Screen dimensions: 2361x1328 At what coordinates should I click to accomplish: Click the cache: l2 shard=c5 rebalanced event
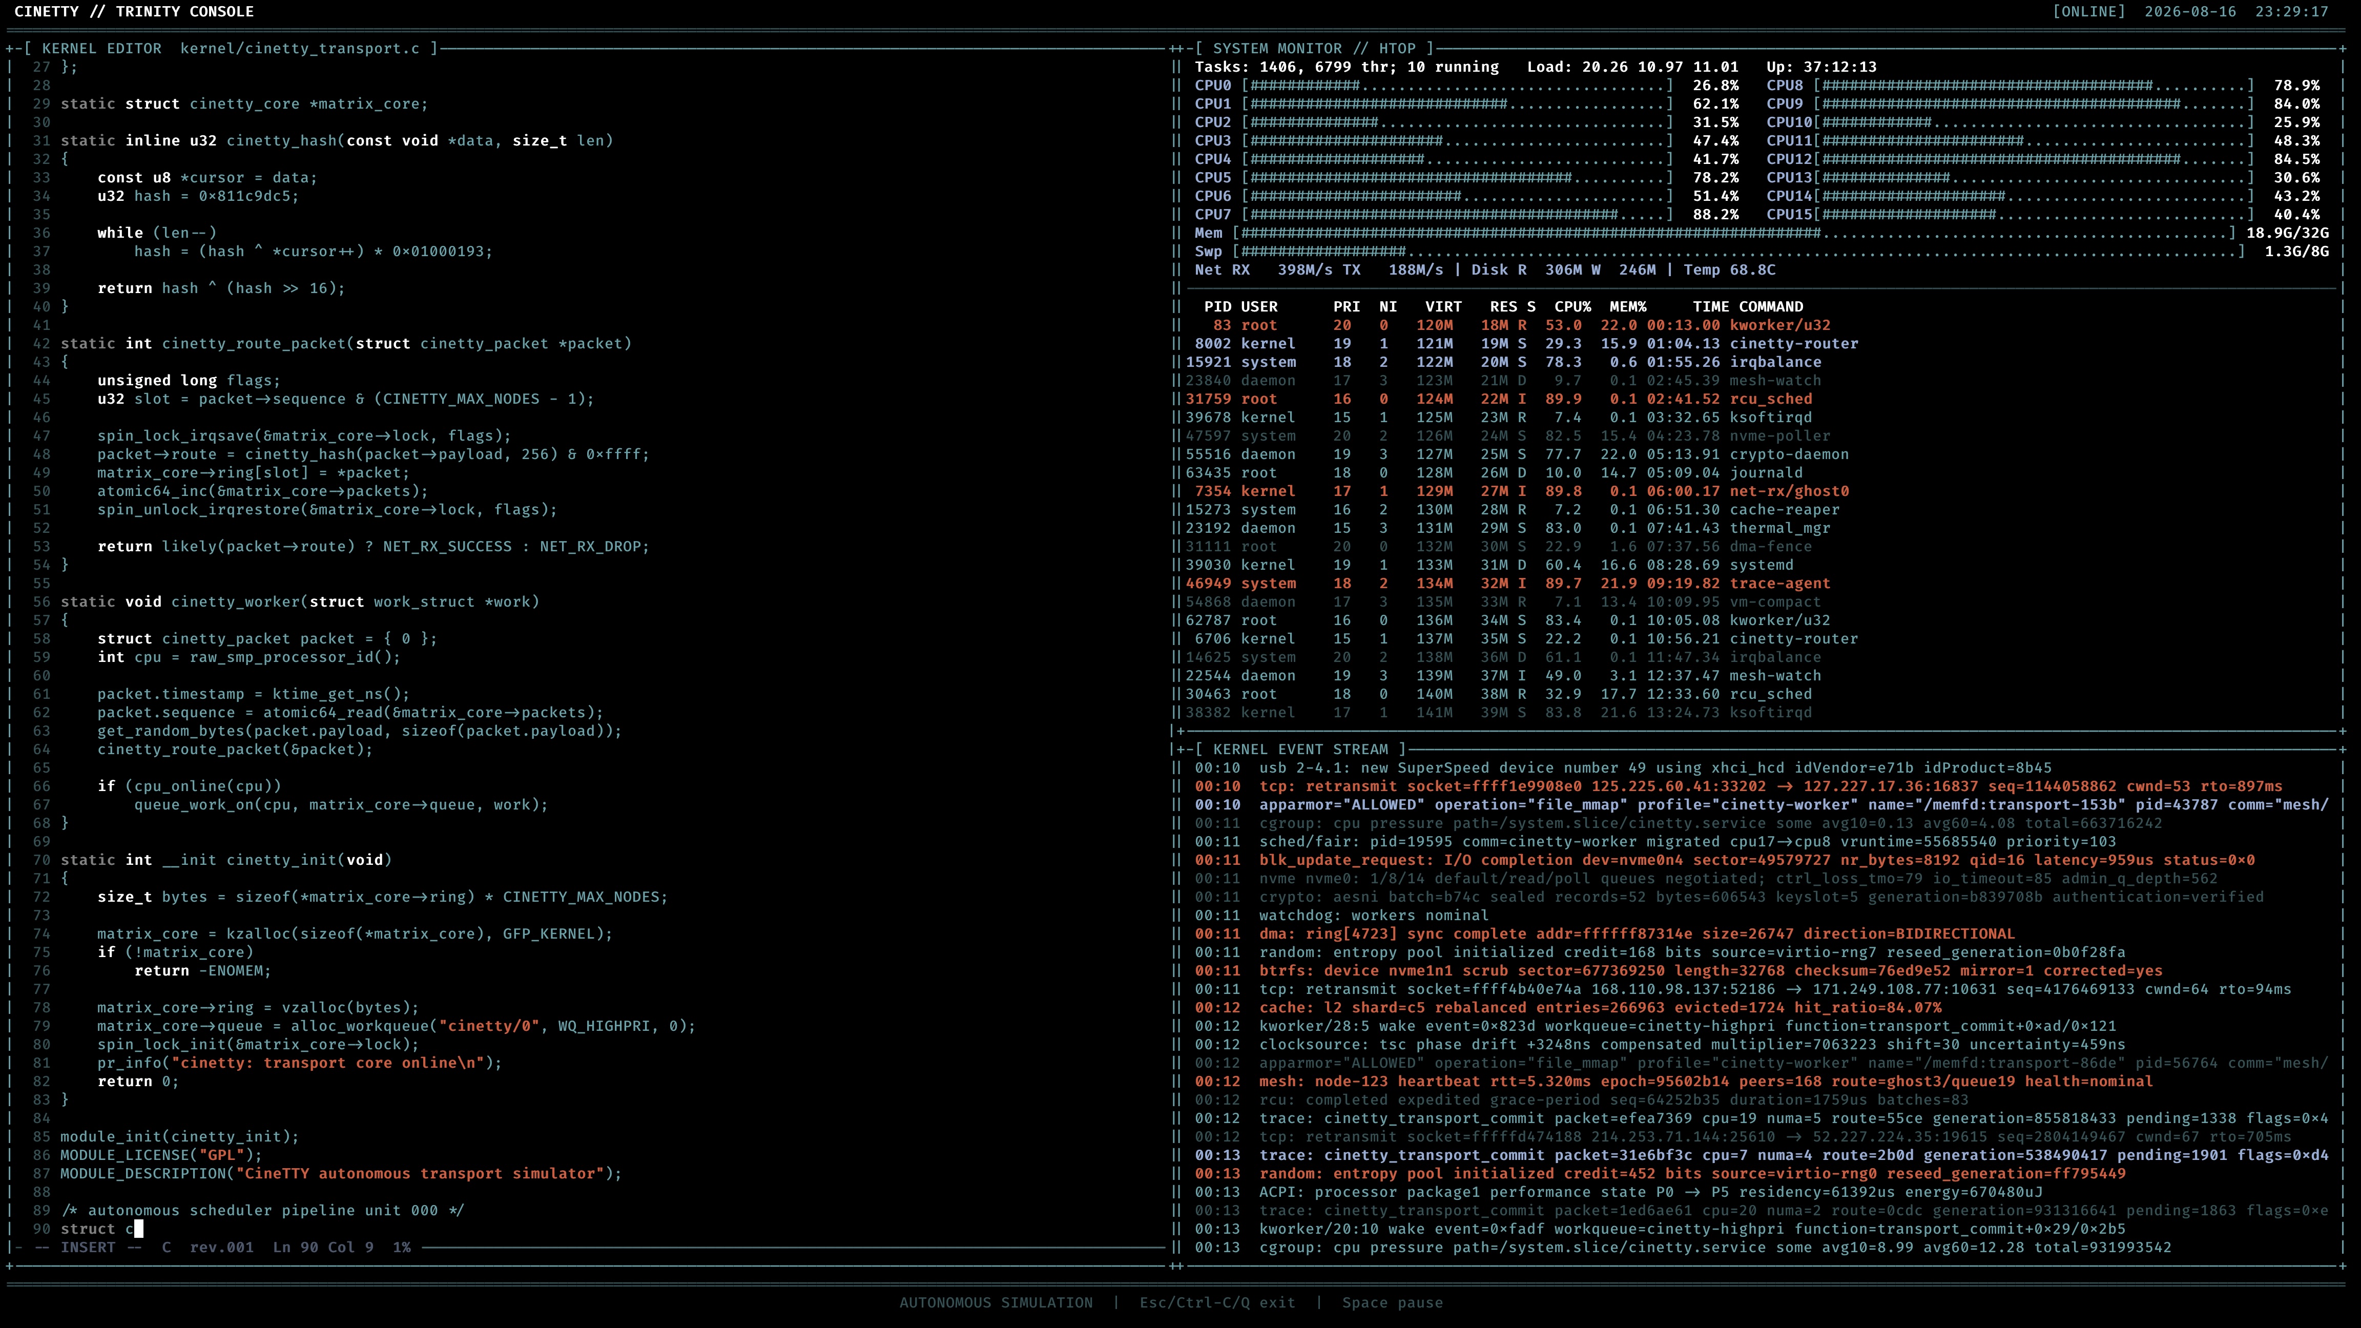[x=1568, y=1008]
